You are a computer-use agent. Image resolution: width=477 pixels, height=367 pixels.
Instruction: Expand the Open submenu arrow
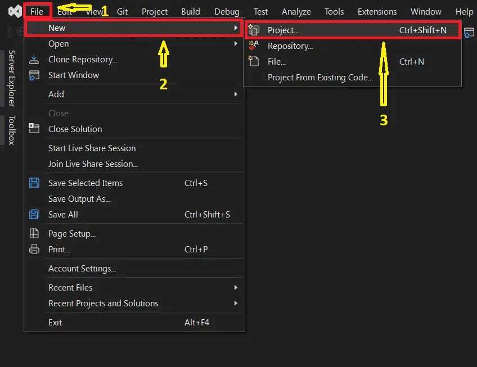[236, 44]
